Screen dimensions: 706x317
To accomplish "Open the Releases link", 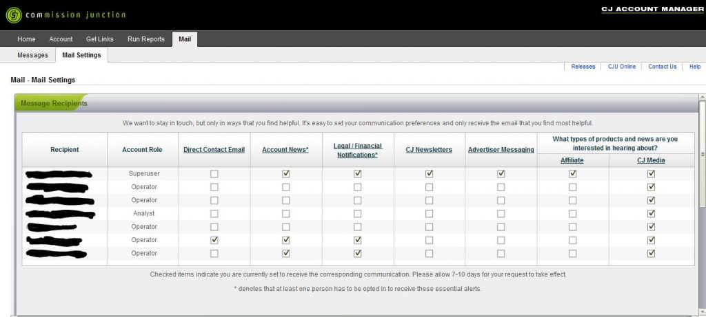I will (583, 67).
